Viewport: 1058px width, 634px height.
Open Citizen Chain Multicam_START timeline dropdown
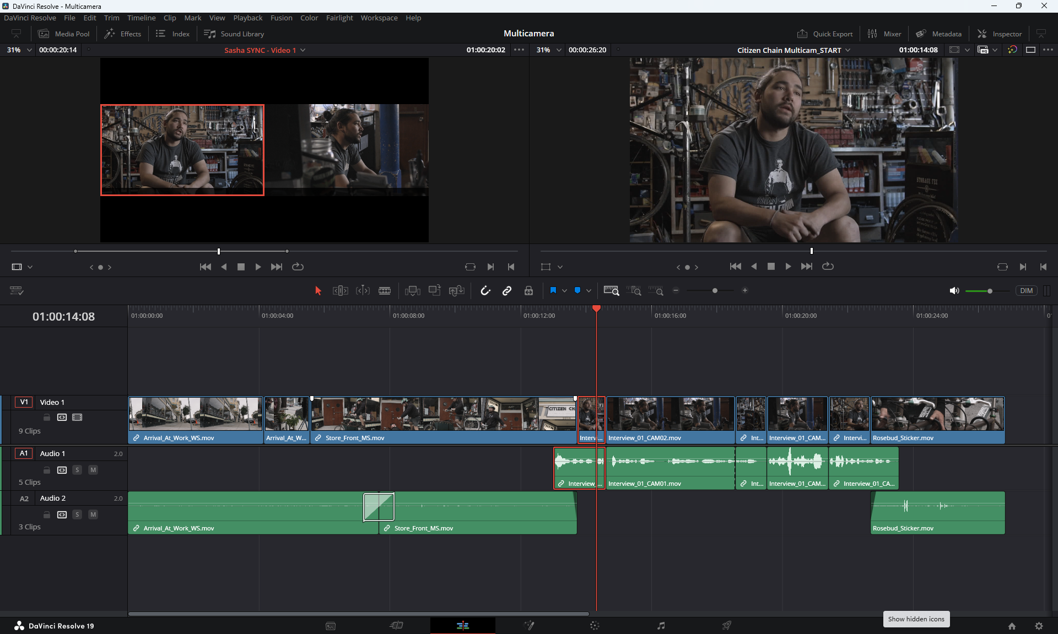[848, 50]
